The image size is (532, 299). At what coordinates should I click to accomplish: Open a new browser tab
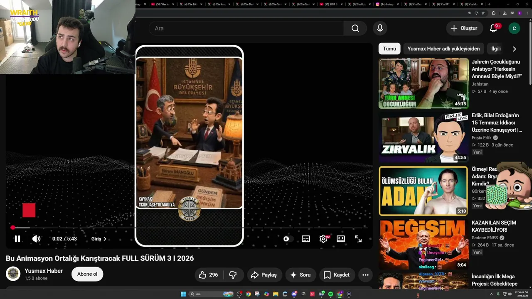click(x=489, y=4)
